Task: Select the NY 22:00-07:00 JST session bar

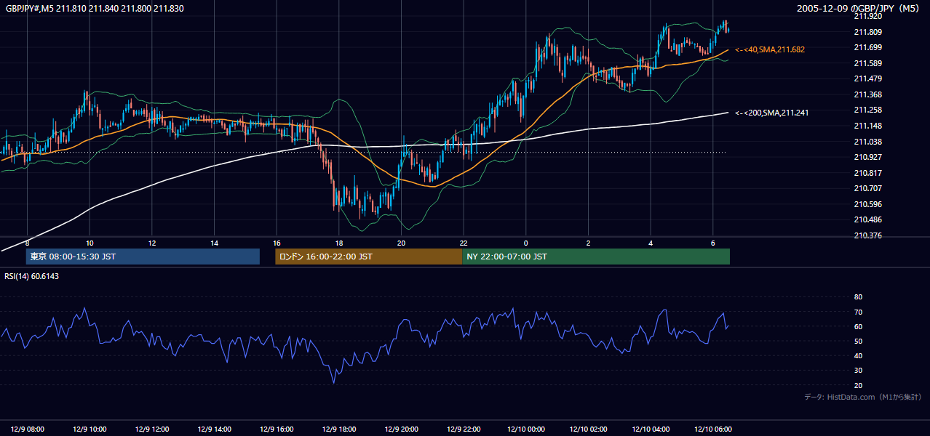Action: (596, 257)
